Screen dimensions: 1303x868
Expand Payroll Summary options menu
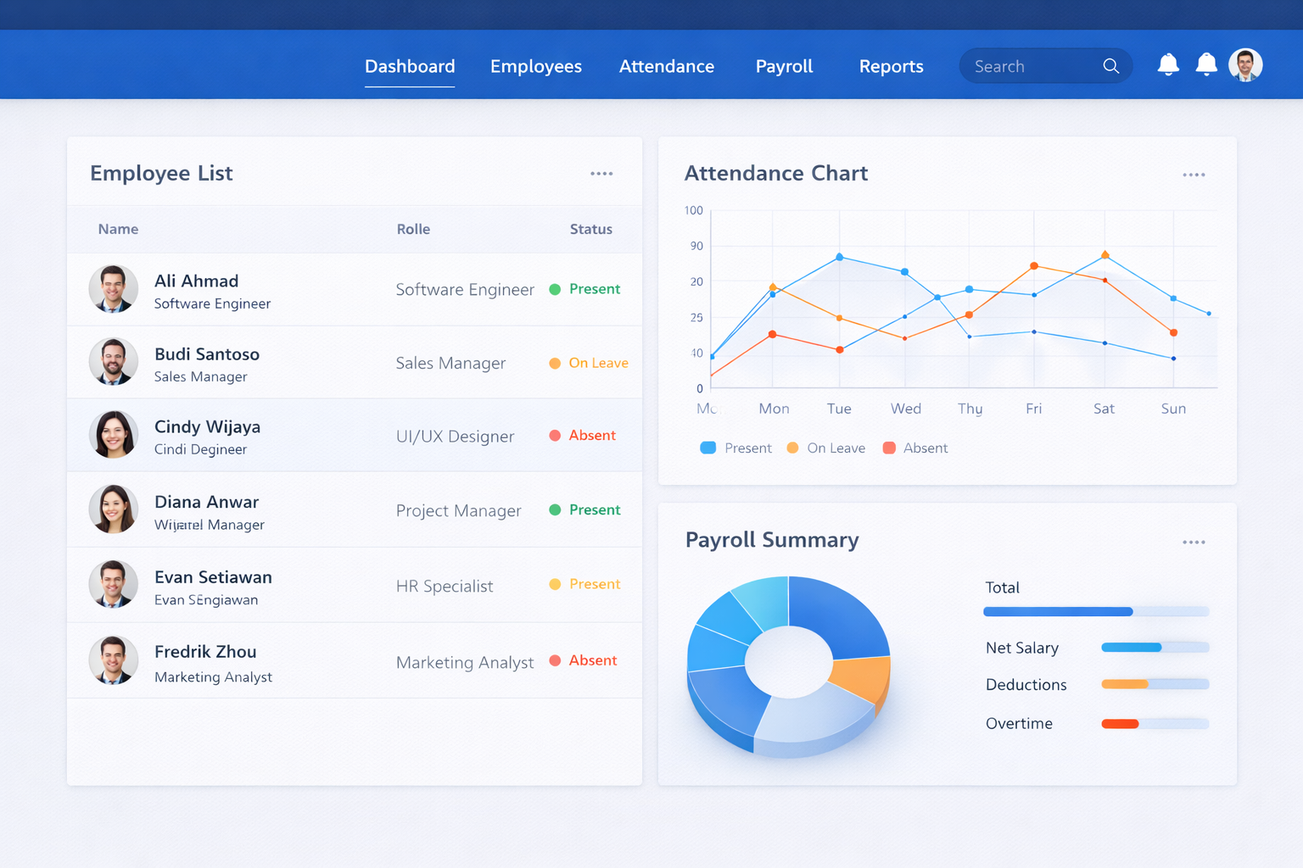click(x=1194, y=542)
